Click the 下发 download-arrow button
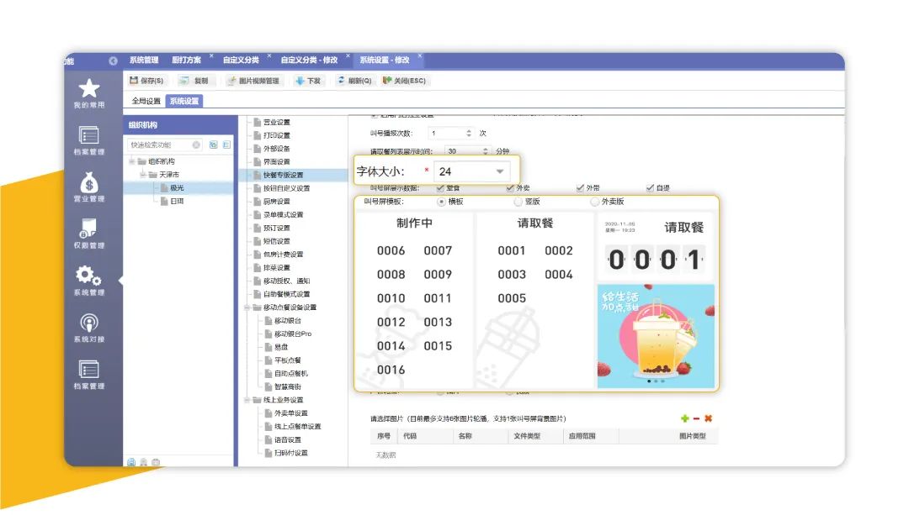 pyautogui.click(x=308, y=81)
